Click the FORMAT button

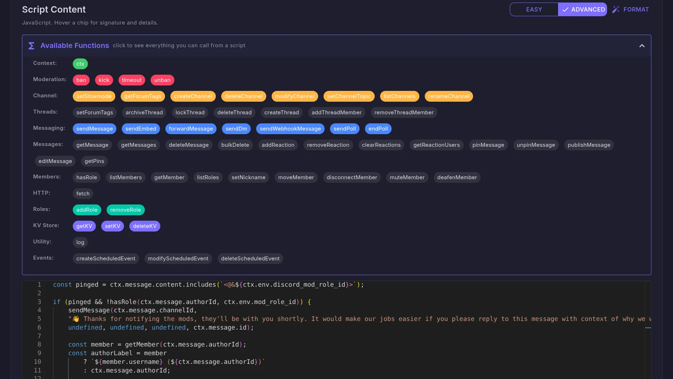[x=630, y=9]
